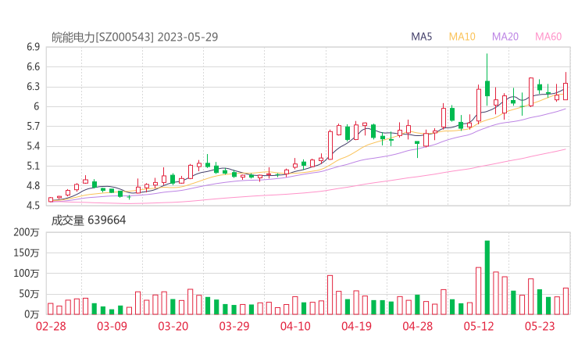Click the 100万 volume axis label
Screen dimensions: 578x344
(27, 274)
